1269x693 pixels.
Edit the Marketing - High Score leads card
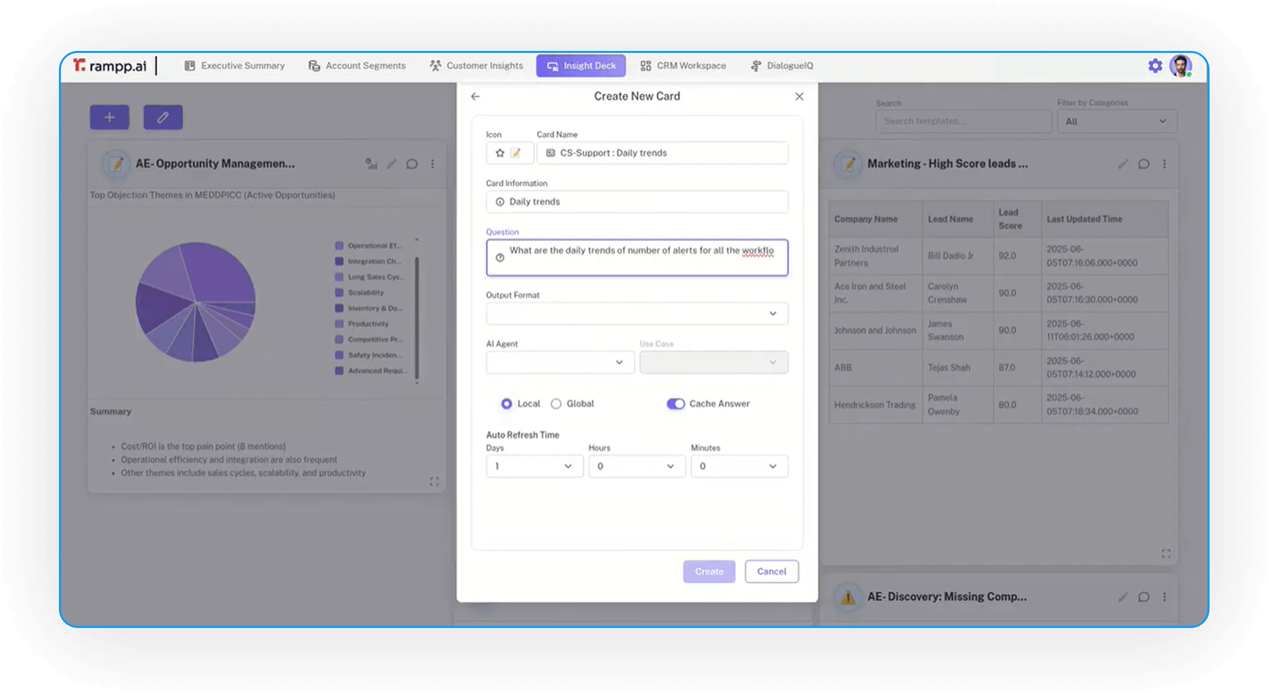click(1123, 164)
